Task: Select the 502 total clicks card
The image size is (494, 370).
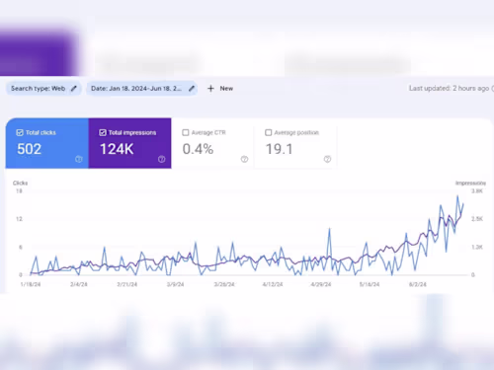Action: click(x=47, y=143)
